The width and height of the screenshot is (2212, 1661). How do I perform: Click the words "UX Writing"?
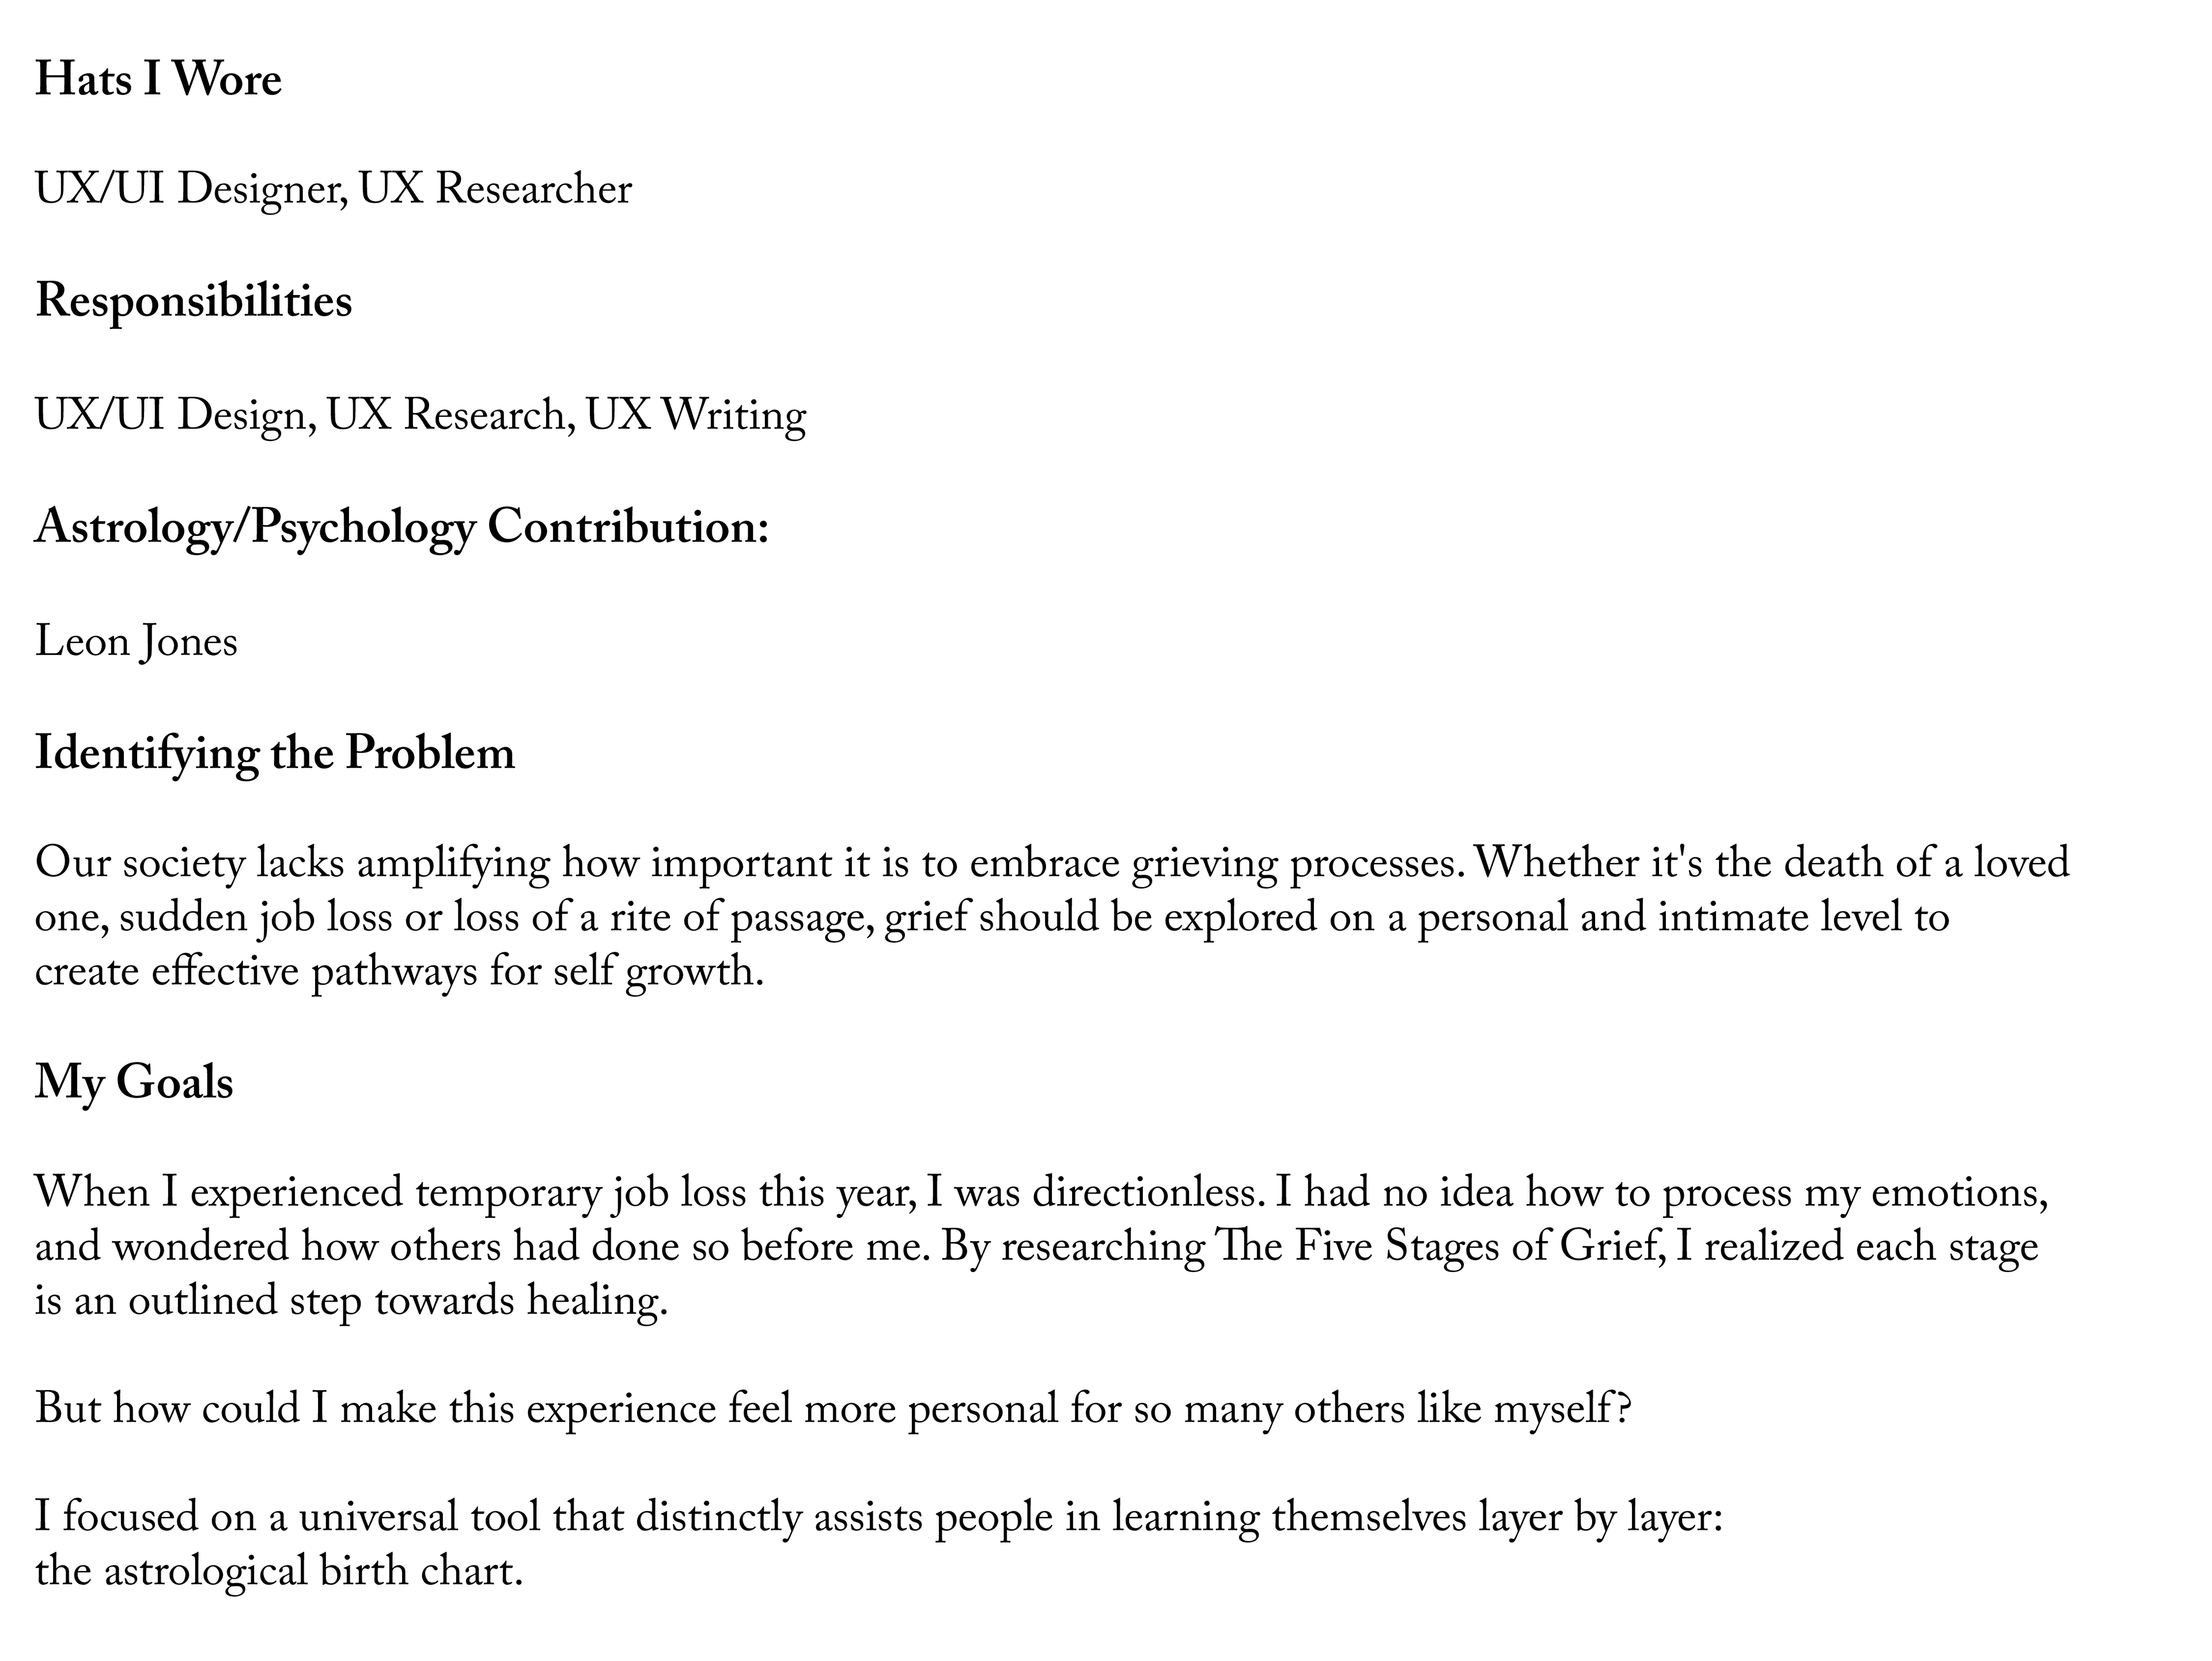tap(696, 416)
